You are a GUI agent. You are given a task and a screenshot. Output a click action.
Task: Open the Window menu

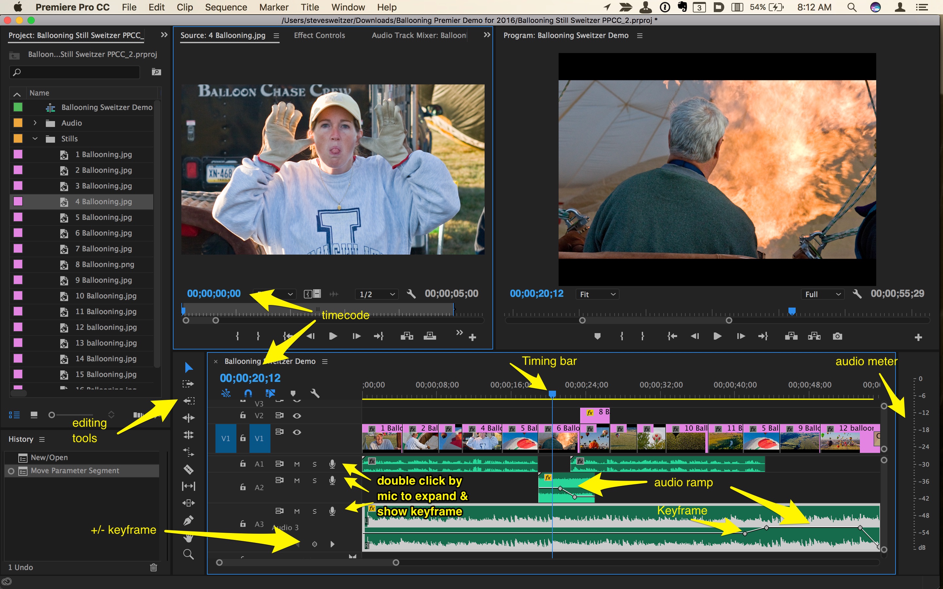pyautogui.click(x=348, y=7)
